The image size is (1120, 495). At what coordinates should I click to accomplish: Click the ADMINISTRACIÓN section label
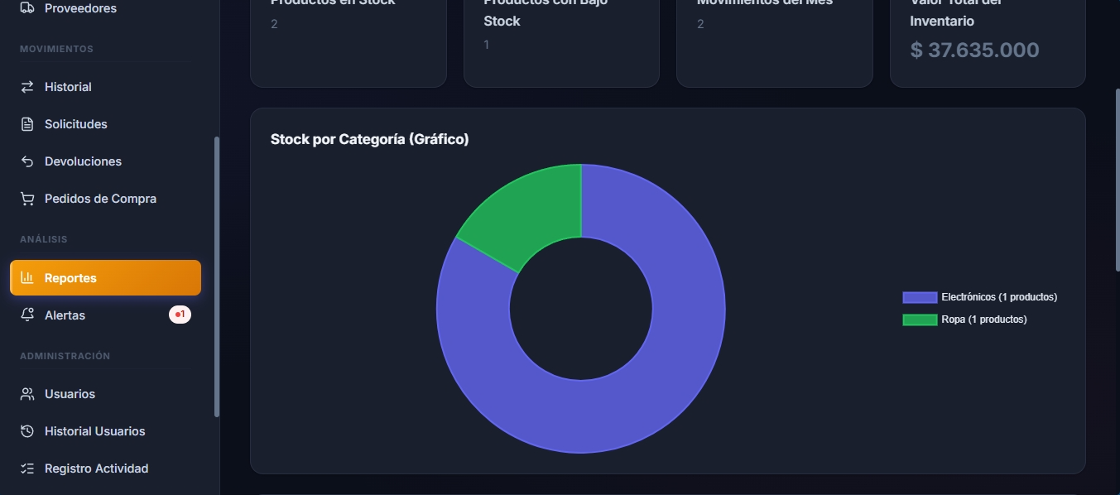[x=65, y=356]
